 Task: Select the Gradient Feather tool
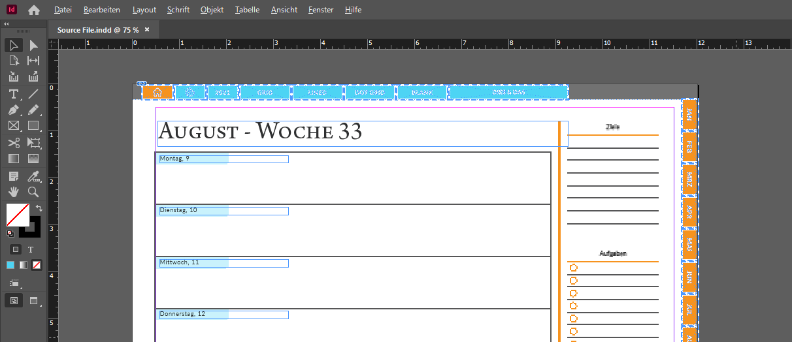[x=33, y=158]
